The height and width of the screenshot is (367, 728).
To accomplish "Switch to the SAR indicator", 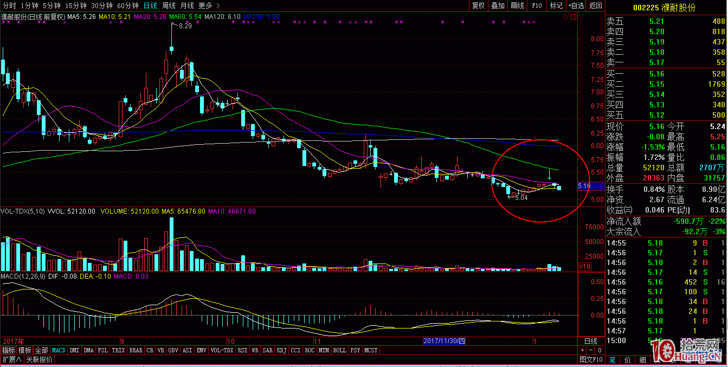I will [268, 350].
